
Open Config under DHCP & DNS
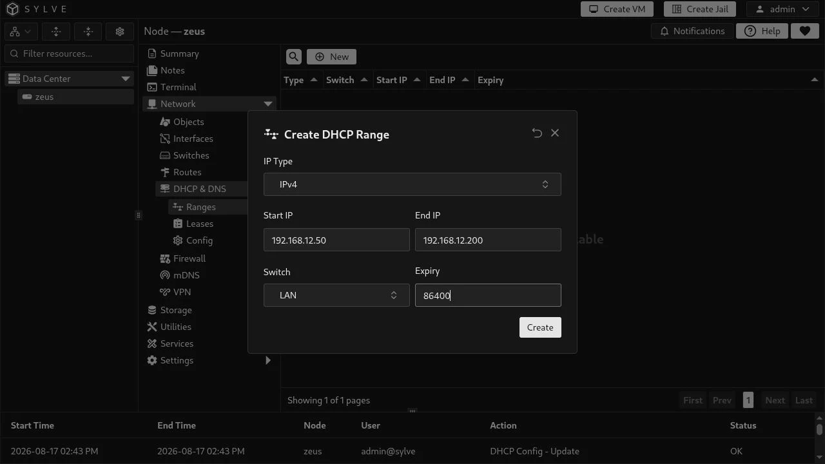[x=199, y=240]
